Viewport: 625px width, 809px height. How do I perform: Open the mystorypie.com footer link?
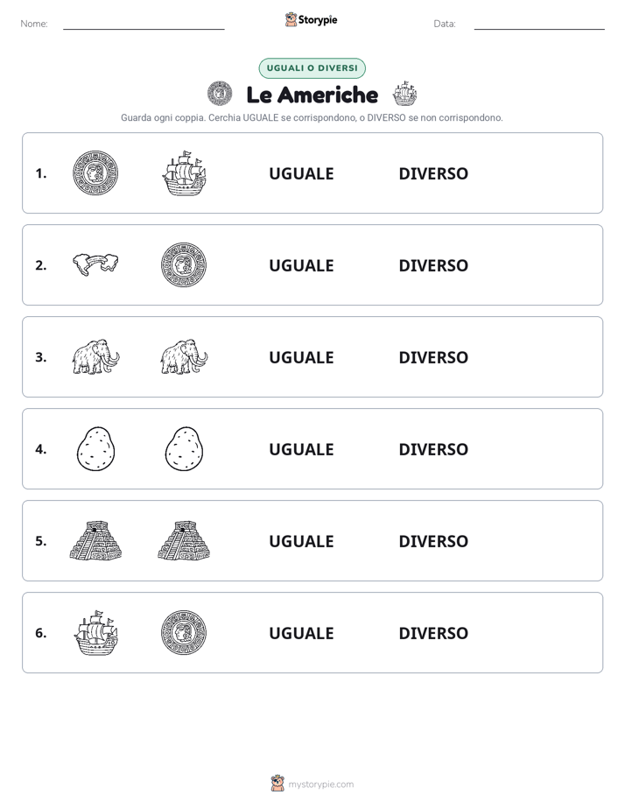point(320,784)
